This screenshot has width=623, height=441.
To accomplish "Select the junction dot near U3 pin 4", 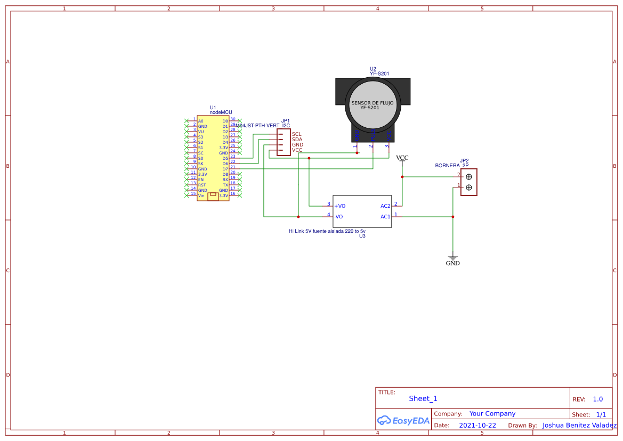I will tap(298, 216).
